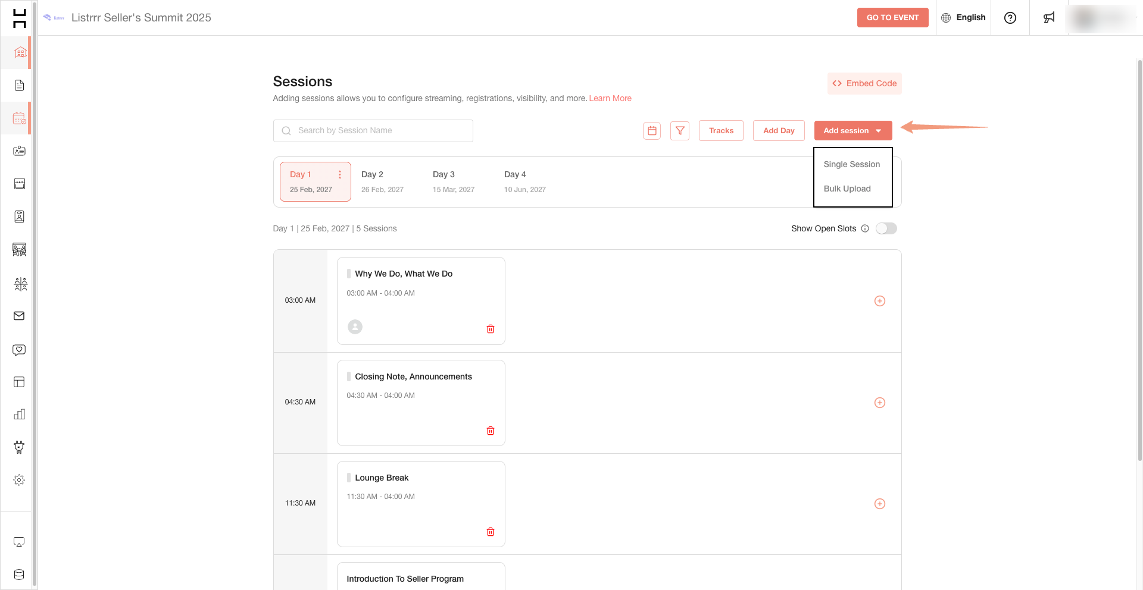Screen dimensions: 1143x590
Task: Open the announcements megaphone icon
Action: click(x=1049, y=18)
